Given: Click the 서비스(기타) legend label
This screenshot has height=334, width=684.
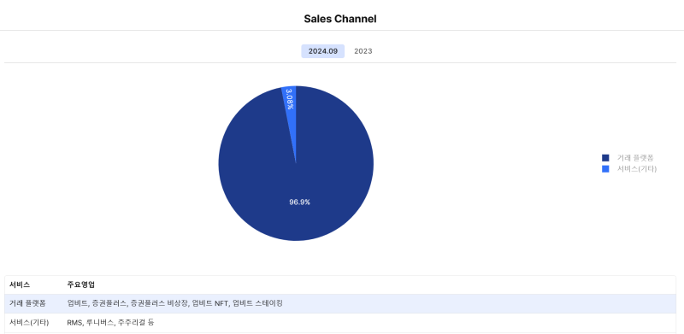Looking at the screenshot, I should pos(637,169).
